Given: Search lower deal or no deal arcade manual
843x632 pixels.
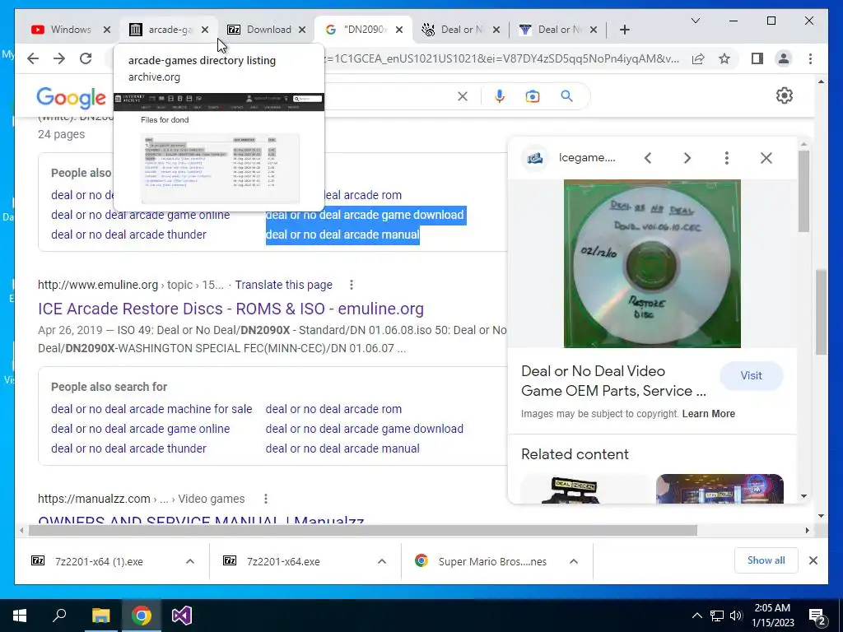Looking at the screenshot, I should point(342,448).
